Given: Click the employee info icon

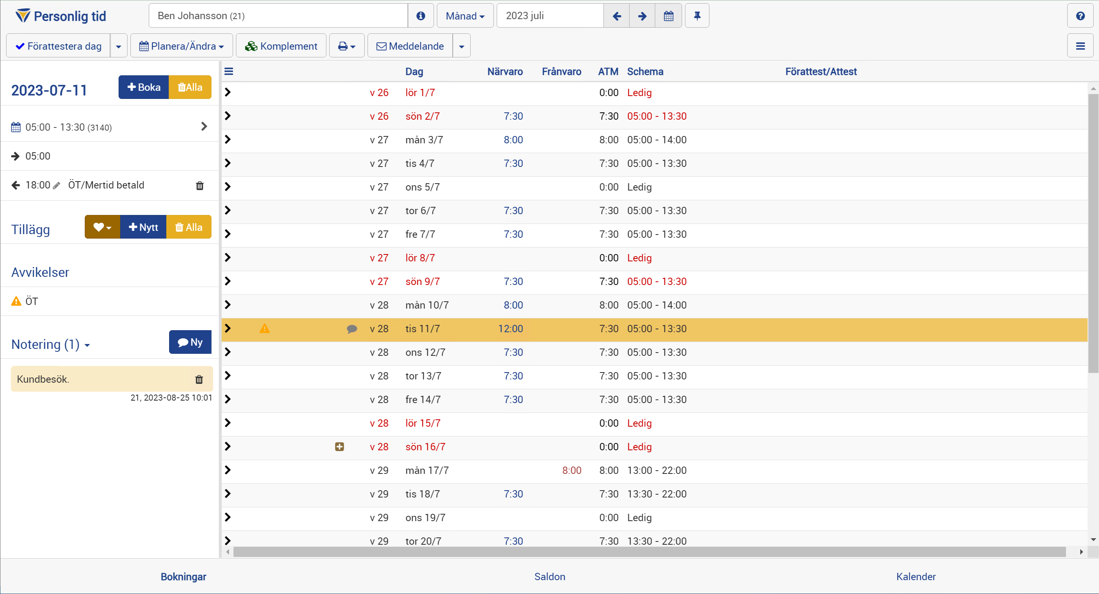Looking at the screenshot, I should click(421, 16).
